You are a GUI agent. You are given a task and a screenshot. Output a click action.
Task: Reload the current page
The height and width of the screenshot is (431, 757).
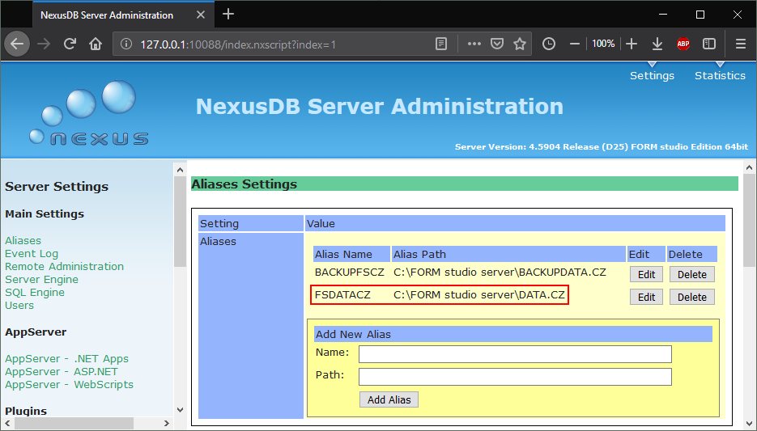click(x=70, y=44)
